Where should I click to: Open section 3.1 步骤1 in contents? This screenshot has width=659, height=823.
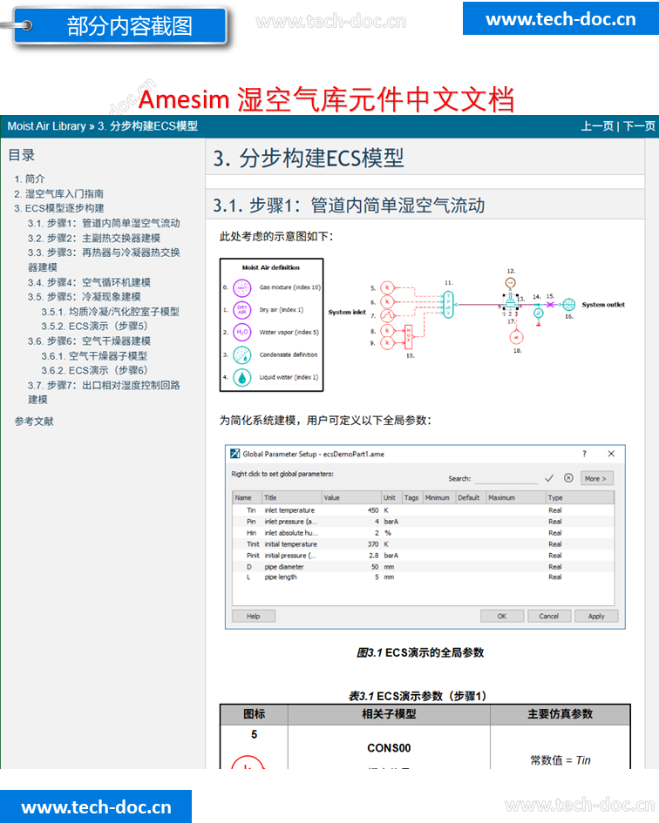(104, 223)
